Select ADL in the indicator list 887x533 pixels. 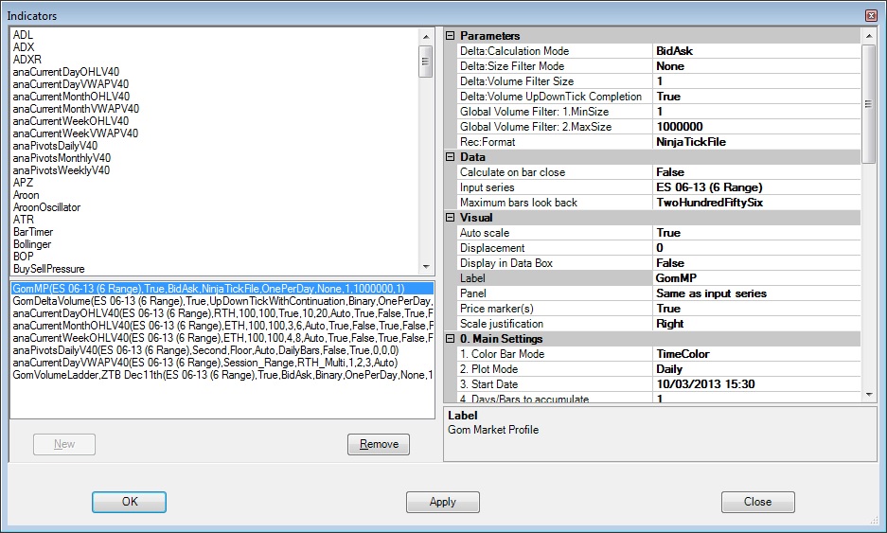point(24,35)
